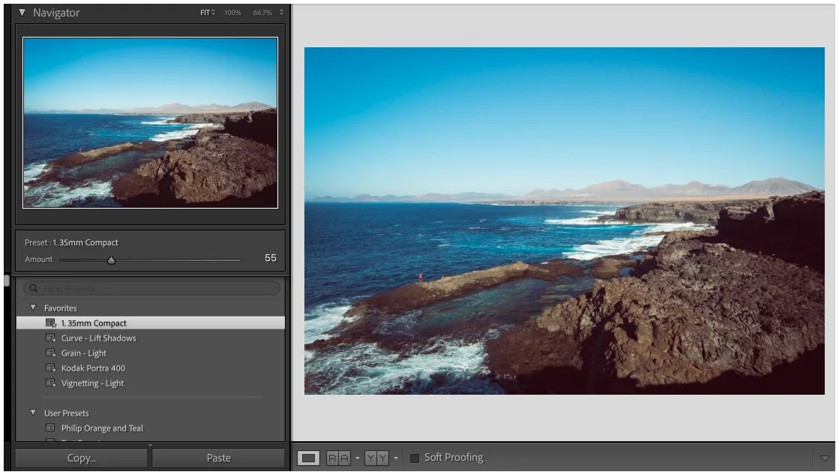
Task: Click the Amount value 55
Action: tap(270, 258)
